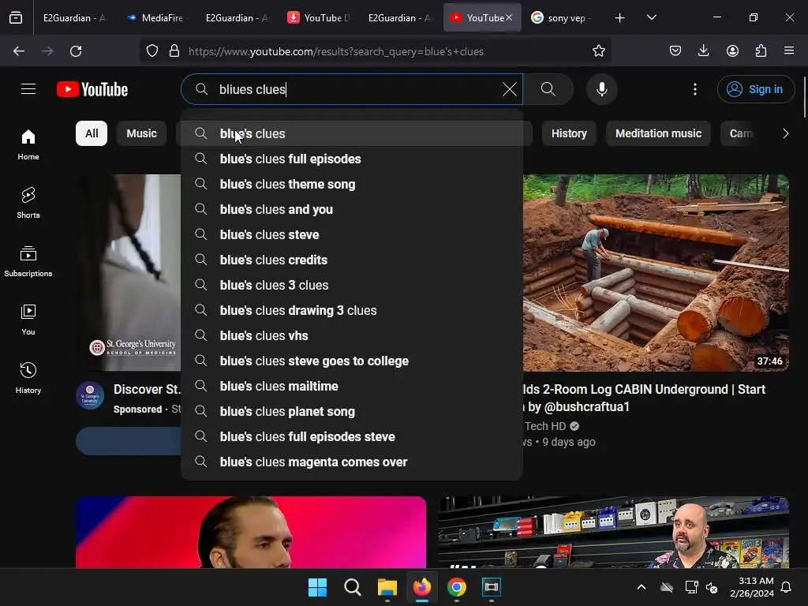Open Windows Start menu
Image resolution: width=808 pixels, height=606 pixels.
pyautogui.click(x=317, y=587)
